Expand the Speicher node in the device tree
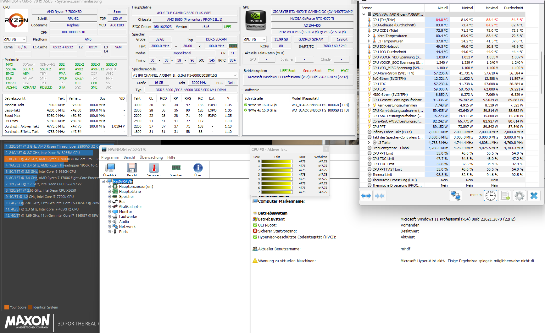Viewport: 545px width, 333px height. pos(109,197)
